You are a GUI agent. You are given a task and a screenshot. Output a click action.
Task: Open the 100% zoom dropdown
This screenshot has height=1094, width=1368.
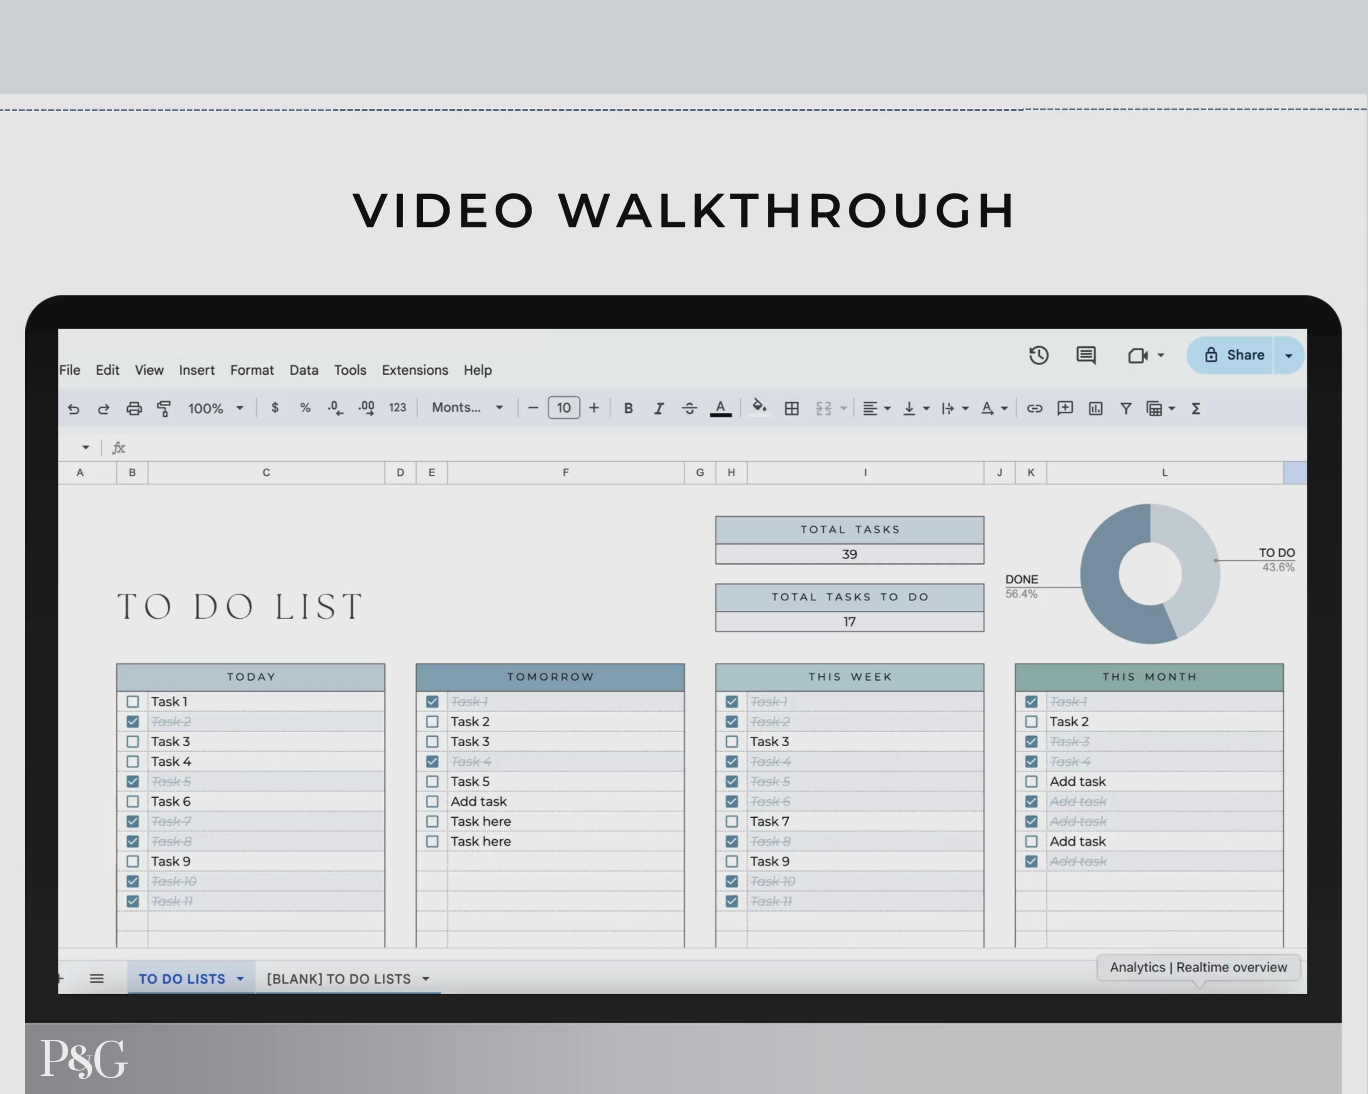pyautogui.click(x=215, y=408)
